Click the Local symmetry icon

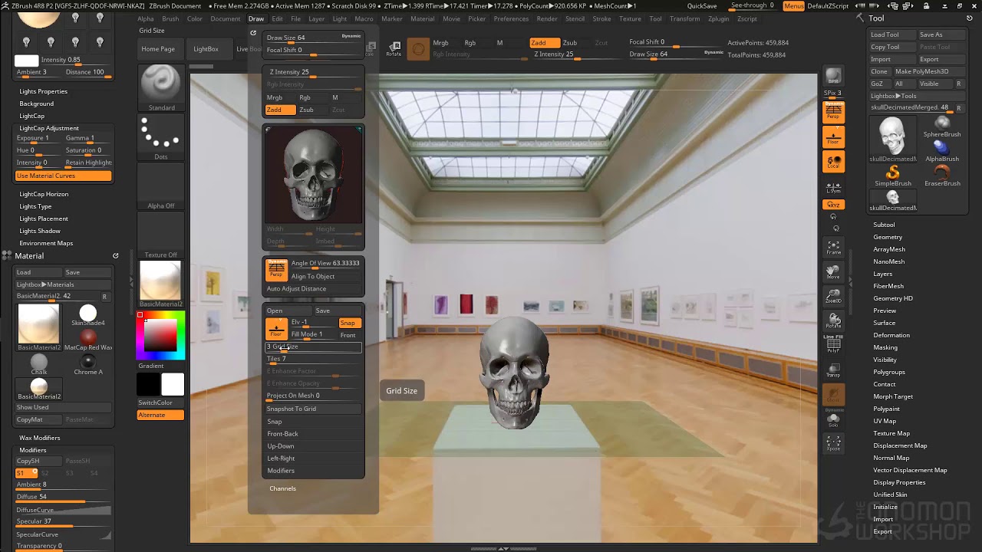pyautogui.click(x=833, y=163)
